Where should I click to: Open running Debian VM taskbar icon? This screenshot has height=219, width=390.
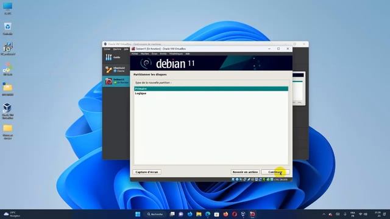click(x=252, y=214)
